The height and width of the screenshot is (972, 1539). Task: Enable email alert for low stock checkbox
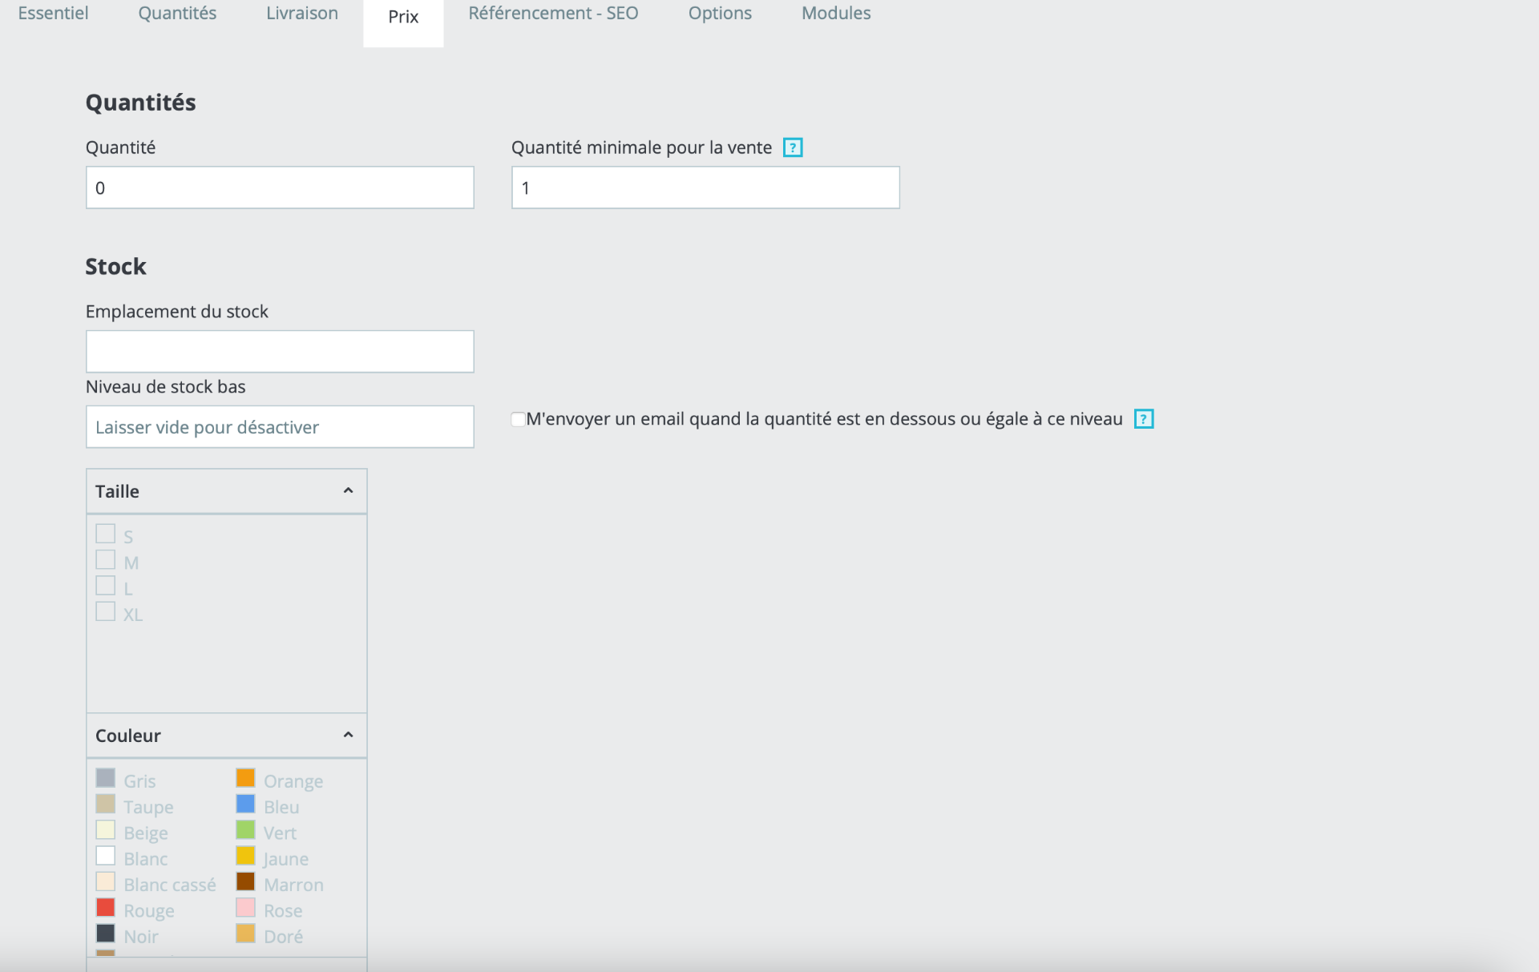pyautogui.click(x=518, y=419)
